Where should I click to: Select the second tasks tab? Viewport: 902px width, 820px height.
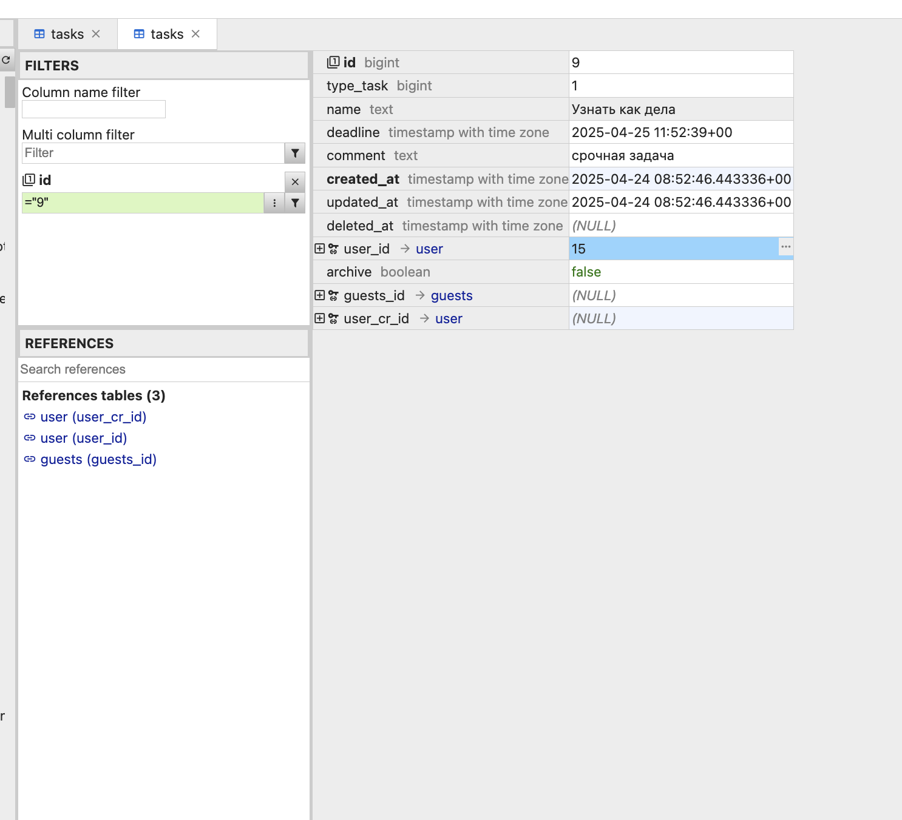(x=166, y=34)
